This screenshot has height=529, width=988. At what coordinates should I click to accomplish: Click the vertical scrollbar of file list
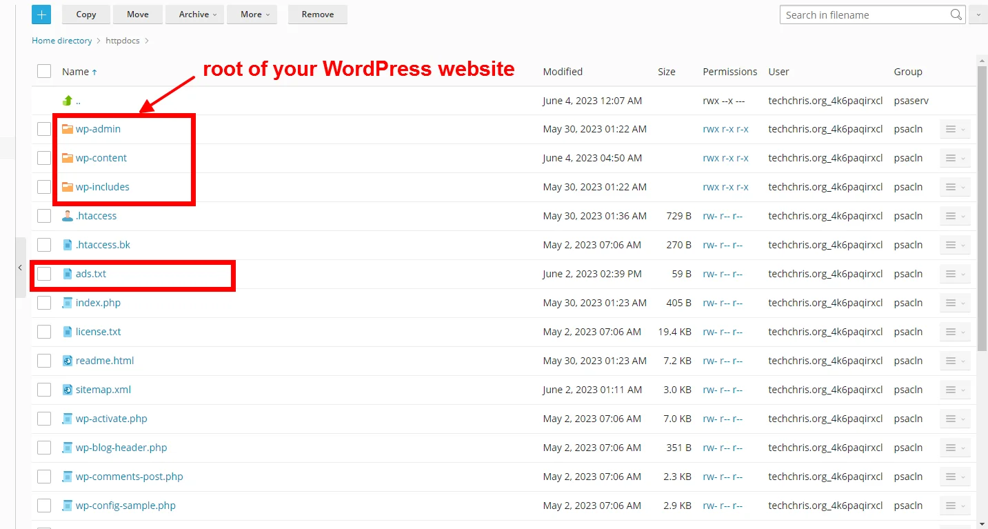pos(982,207)
